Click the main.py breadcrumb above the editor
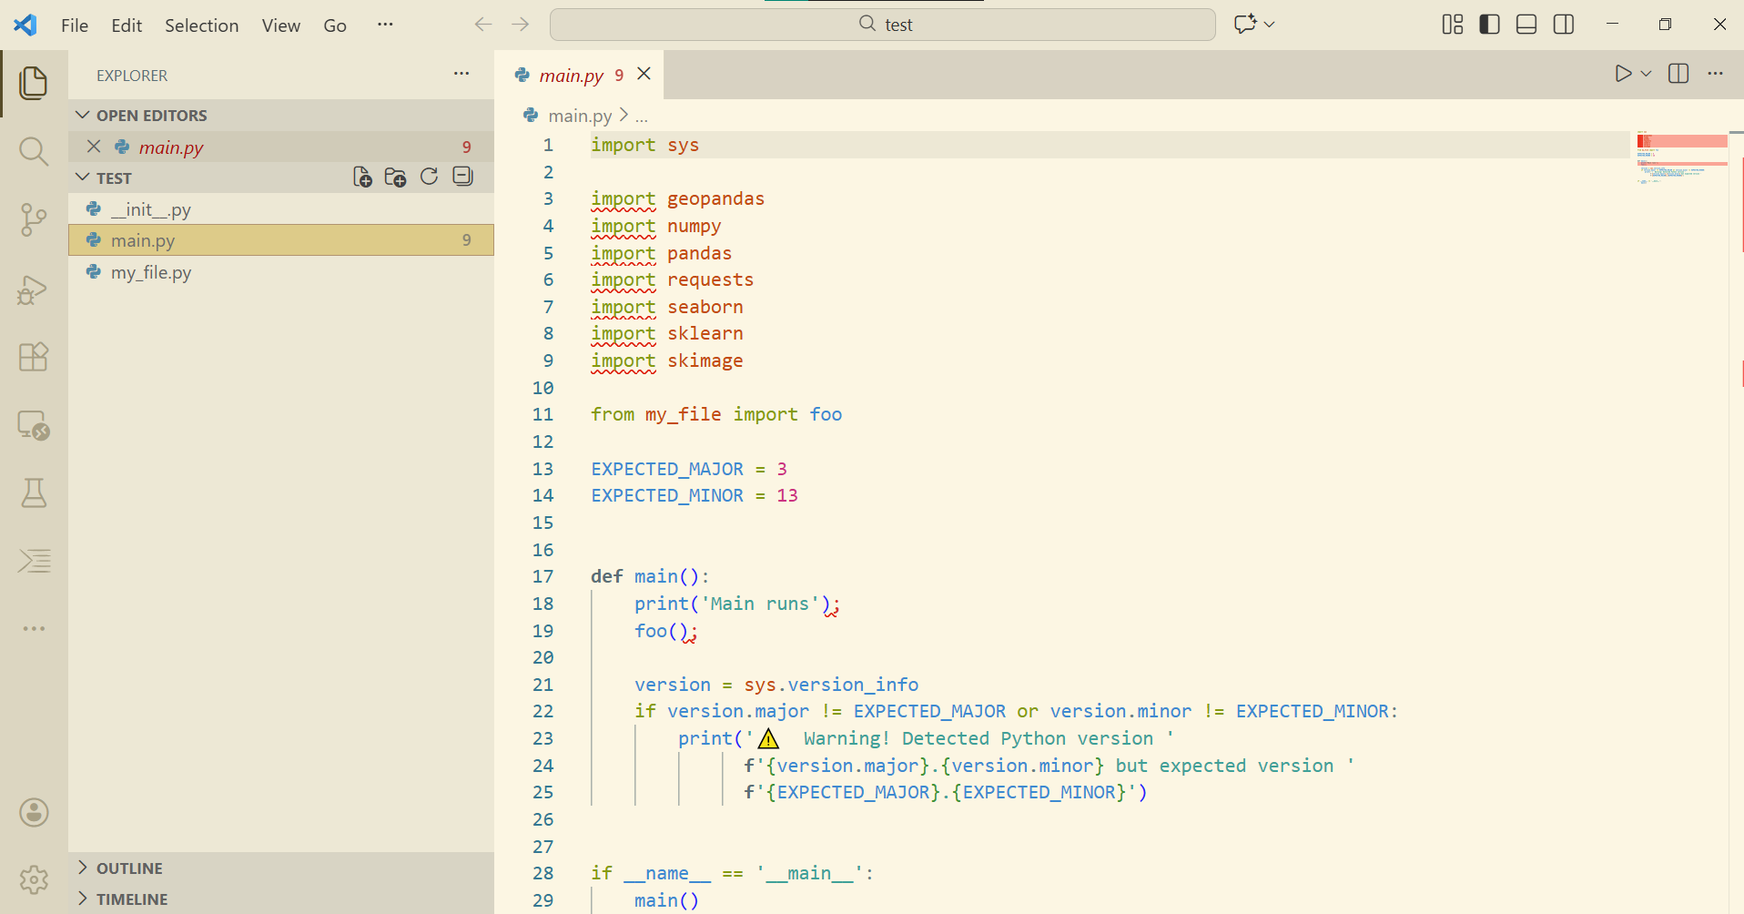1744x914 pixels. [x=583, y=115]
